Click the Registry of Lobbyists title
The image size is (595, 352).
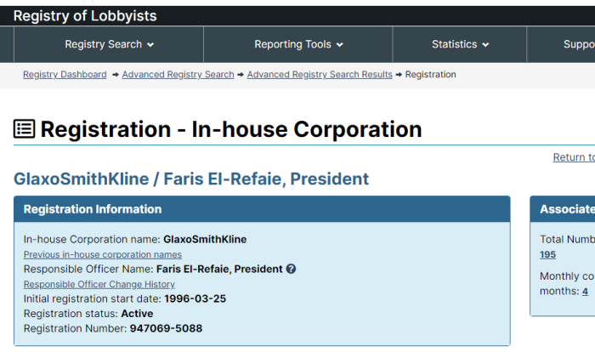pyautogui.click(x=85, y=16)
